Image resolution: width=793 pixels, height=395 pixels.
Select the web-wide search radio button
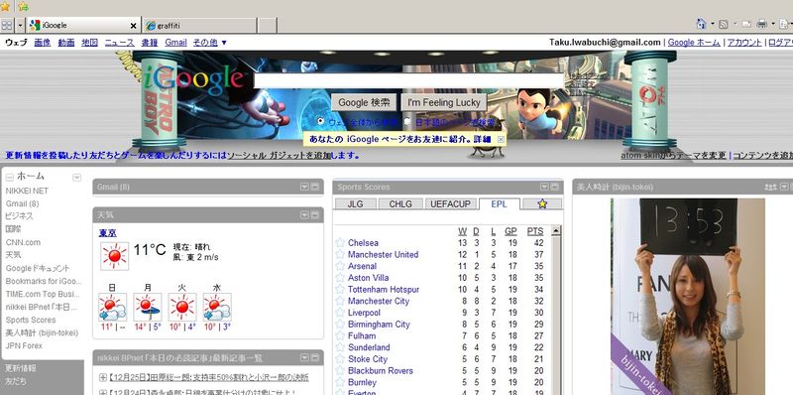coord(320,121)
